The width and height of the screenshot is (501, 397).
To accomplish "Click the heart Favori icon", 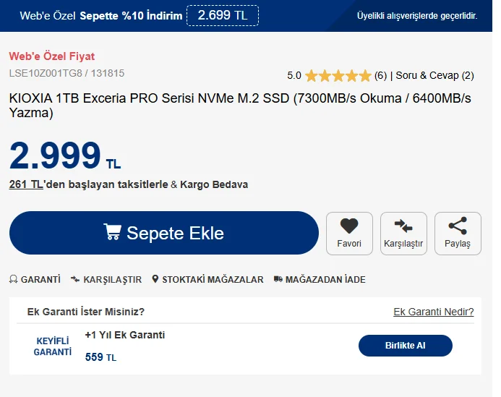I will (x=349, y=227).
